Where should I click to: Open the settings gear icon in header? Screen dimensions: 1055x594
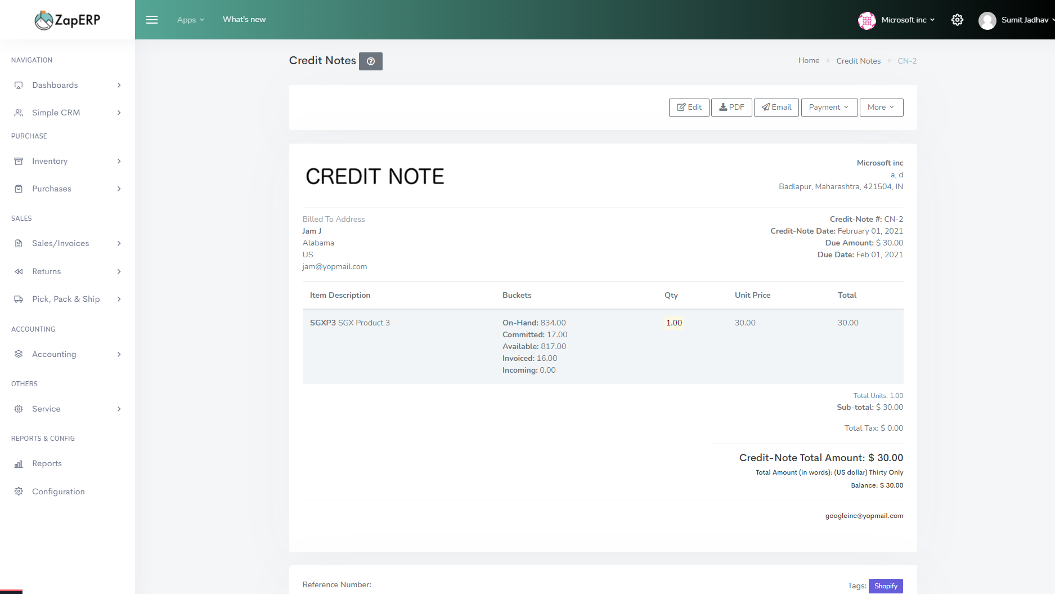pyautogui.click(x=957, y=20)
